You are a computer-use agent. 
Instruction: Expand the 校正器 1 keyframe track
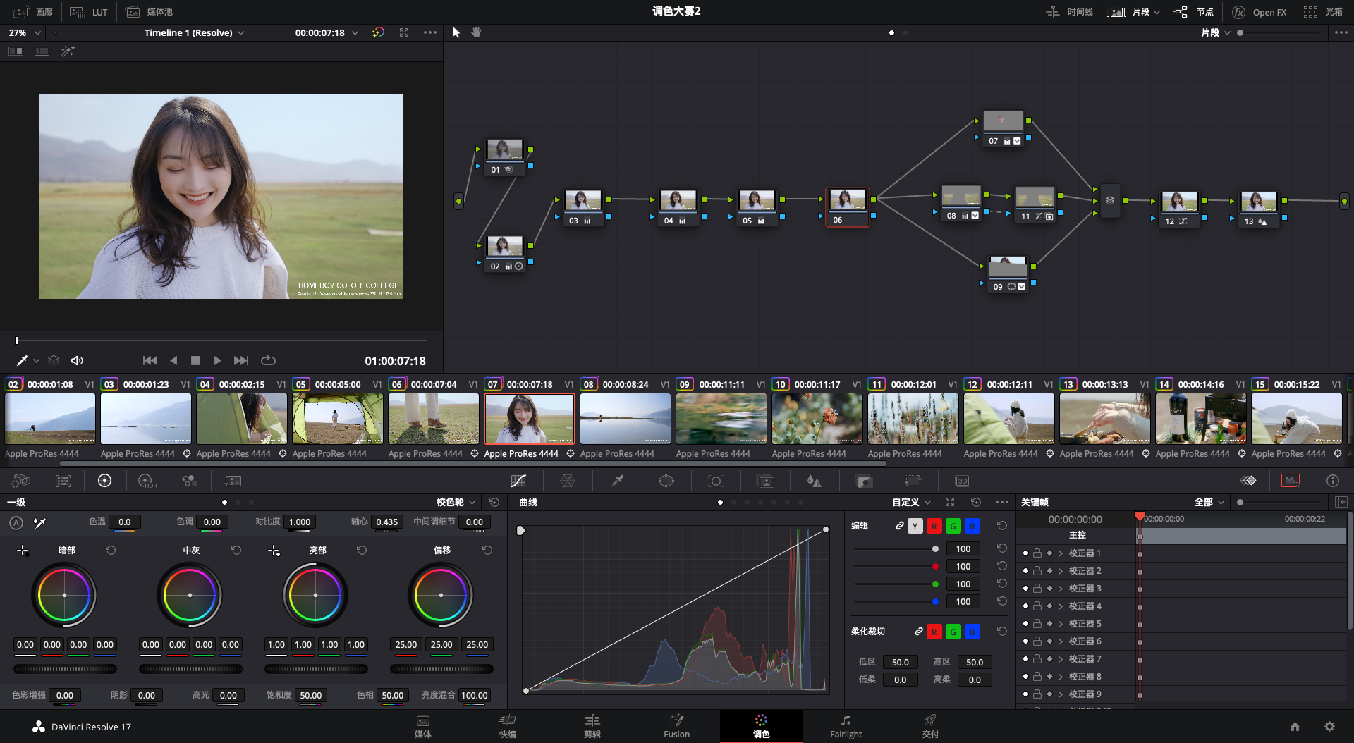pyautogui.click(x=1060, y=553)
